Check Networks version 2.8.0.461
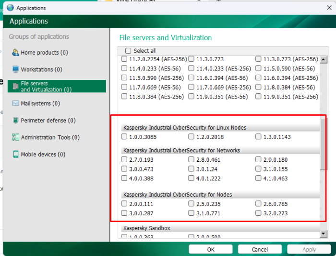336x256 pixels. 191,160
